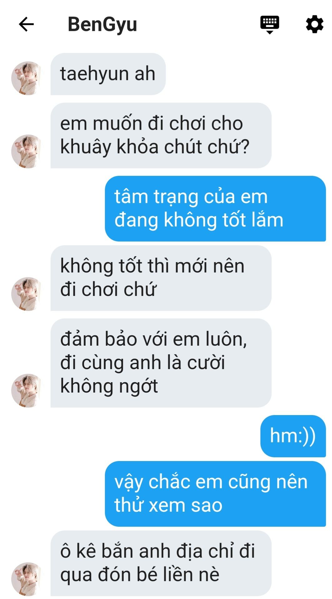Image resolution: width=332 pixels, height=599 pixels.
Task: Hide the keyboard using the keyboard icon
Action: click(x=270, y=24)
